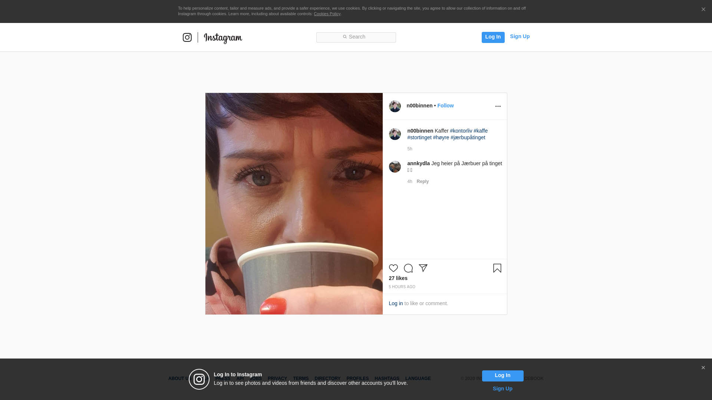Image resolution: width=712 pixels, height=400 pixels.
Task: Close the bottom login prompt banner
Action: [x=703, y=368]
